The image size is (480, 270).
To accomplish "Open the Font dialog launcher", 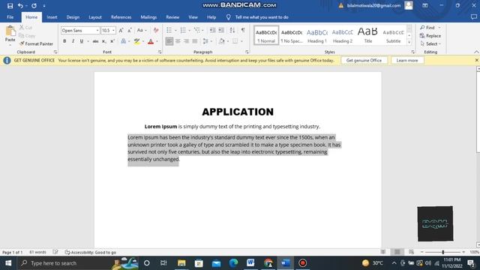I will point(160,52).
